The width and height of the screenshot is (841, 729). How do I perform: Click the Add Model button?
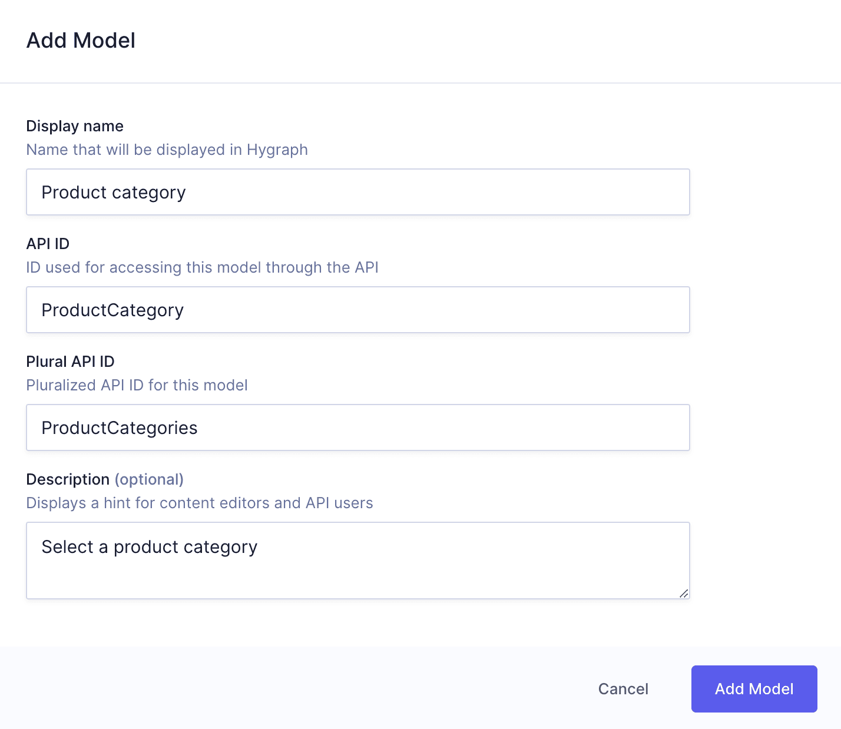754,689
